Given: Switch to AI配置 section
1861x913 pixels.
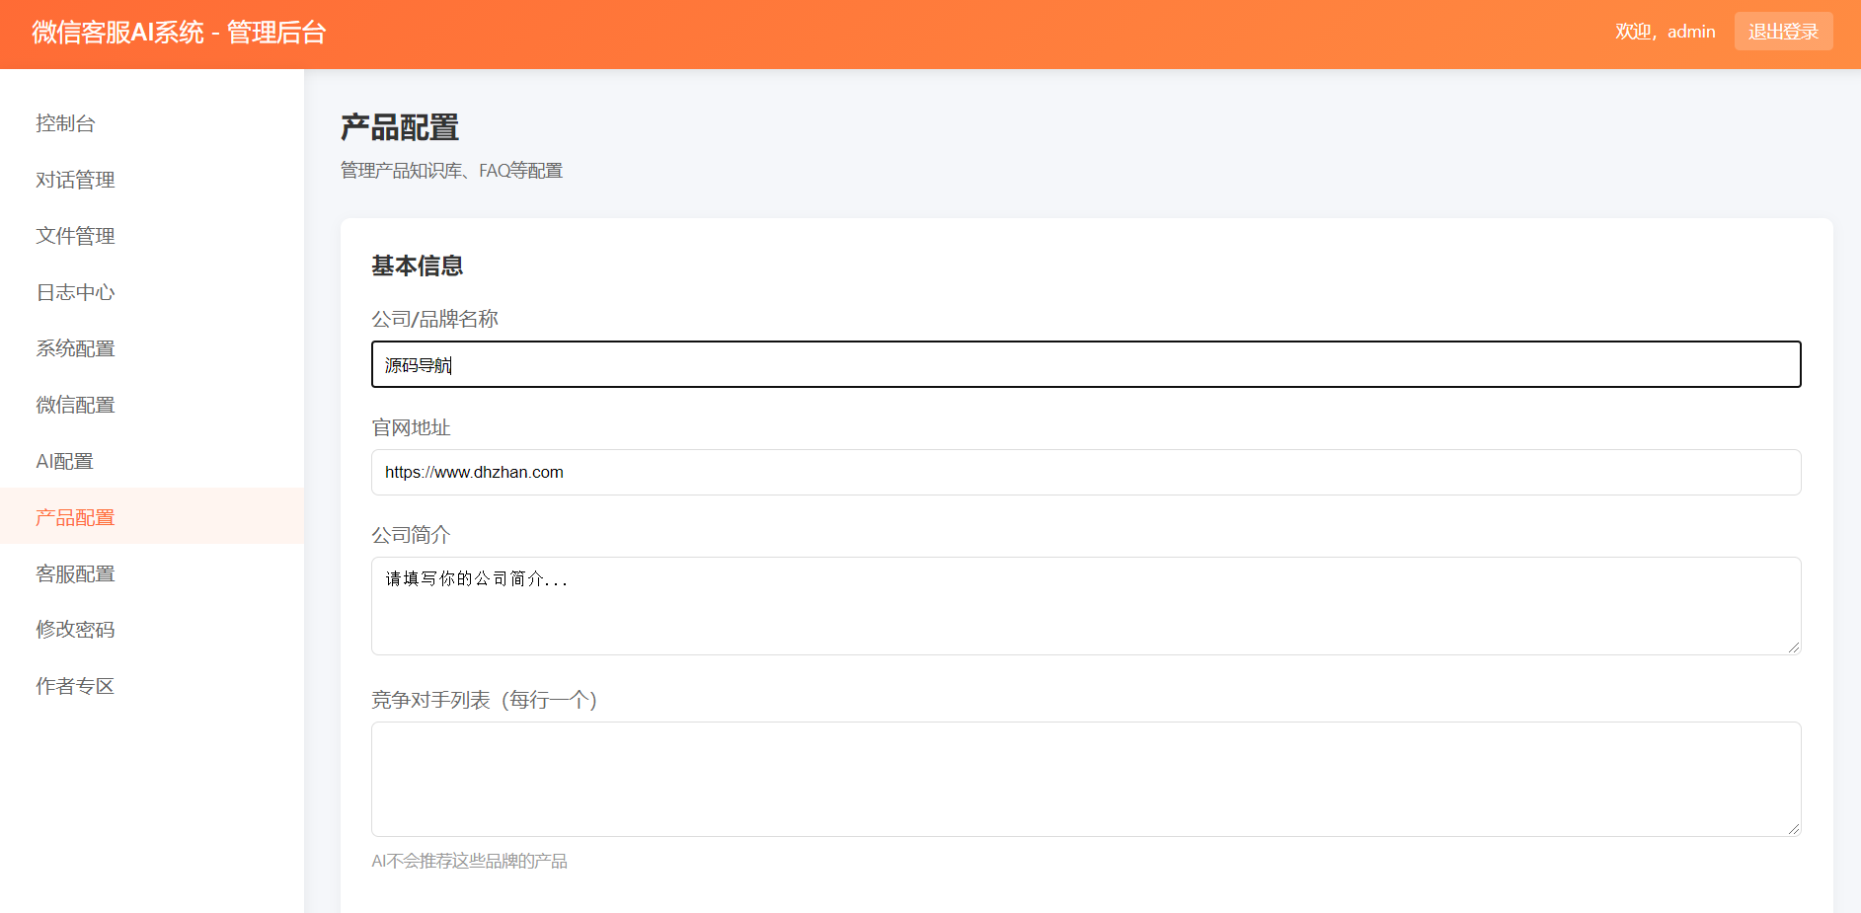Looking at the screenshot, I should 64,461.
